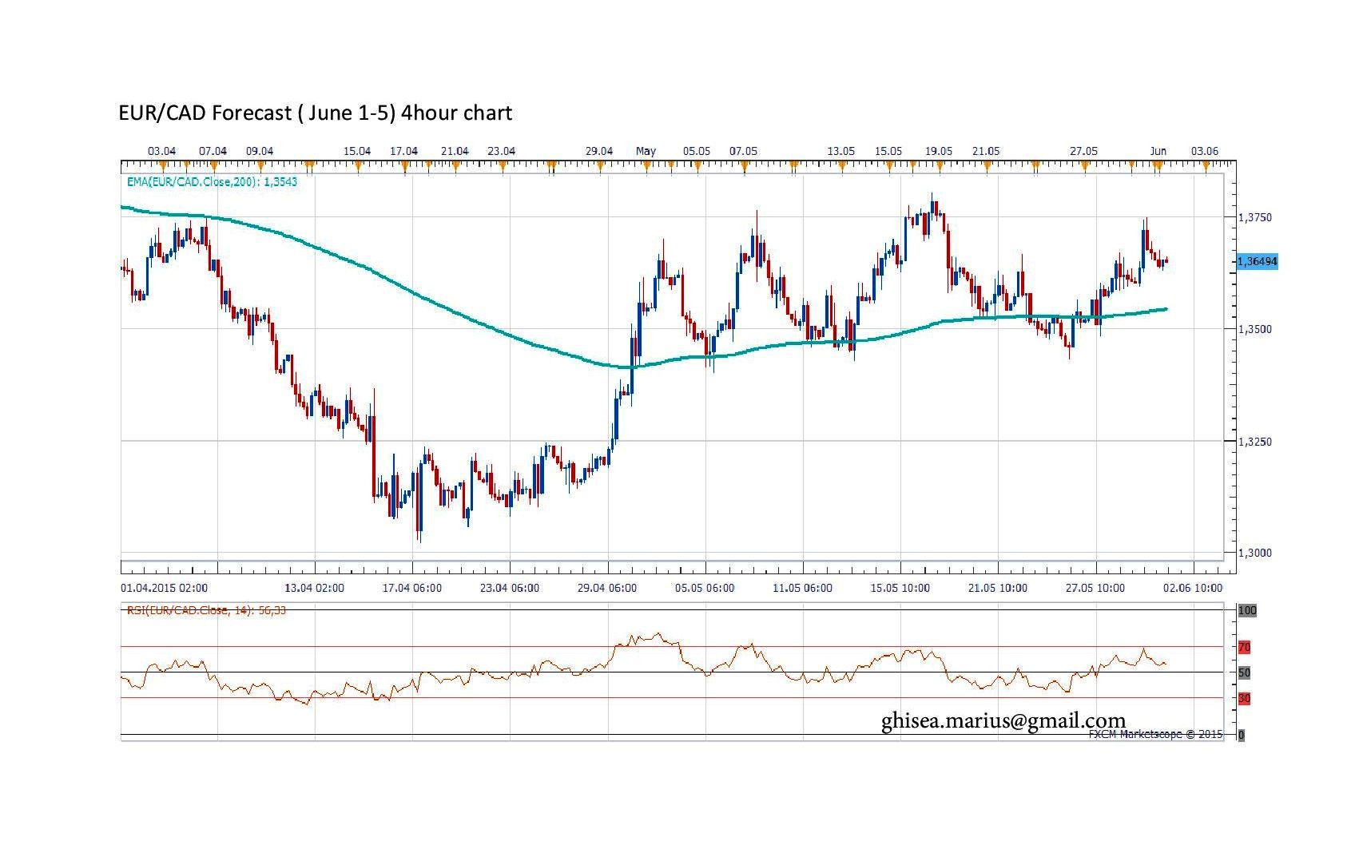Image resolution: width=1367 pixels, height=849 pixels.
Task: Click the 13.04 02:00 bottom time label
Action: (x=315, y=588)
